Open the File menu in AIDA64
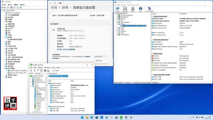Screen dimensions: 213x120 31,68
